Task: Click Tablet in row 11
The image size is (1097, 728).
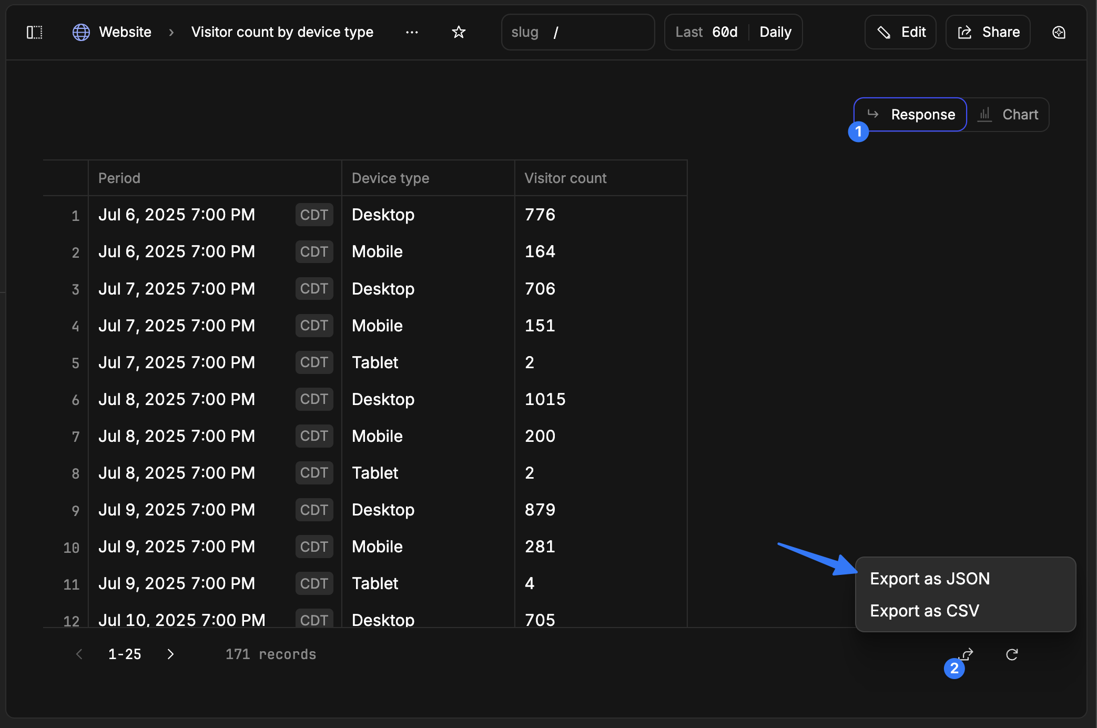Action: tap(375, 583)
